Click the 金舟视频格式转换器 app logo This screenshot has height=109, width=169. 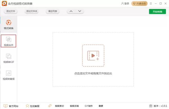pyautogui.click(x=5, y=3)
